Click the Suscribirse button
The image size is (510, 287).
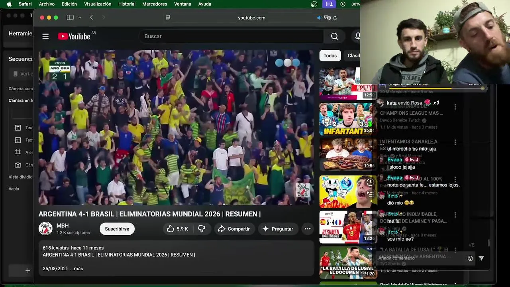coord(117,229)
